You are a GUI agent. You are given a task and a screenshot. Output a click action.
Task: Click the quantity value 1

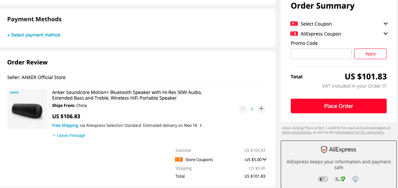coord(252,109)
